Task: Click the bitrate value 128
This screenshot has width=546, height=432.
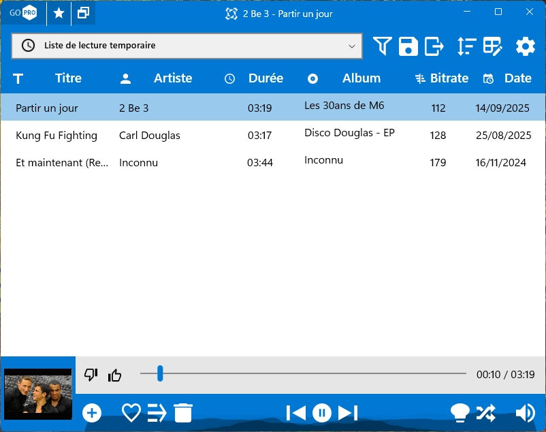Action: [x=438, y=136]
